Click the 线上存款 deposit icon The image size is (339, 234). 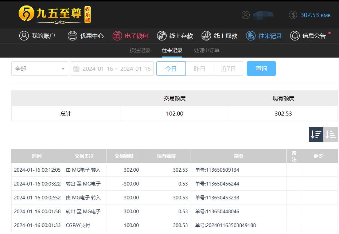[162, 36]
